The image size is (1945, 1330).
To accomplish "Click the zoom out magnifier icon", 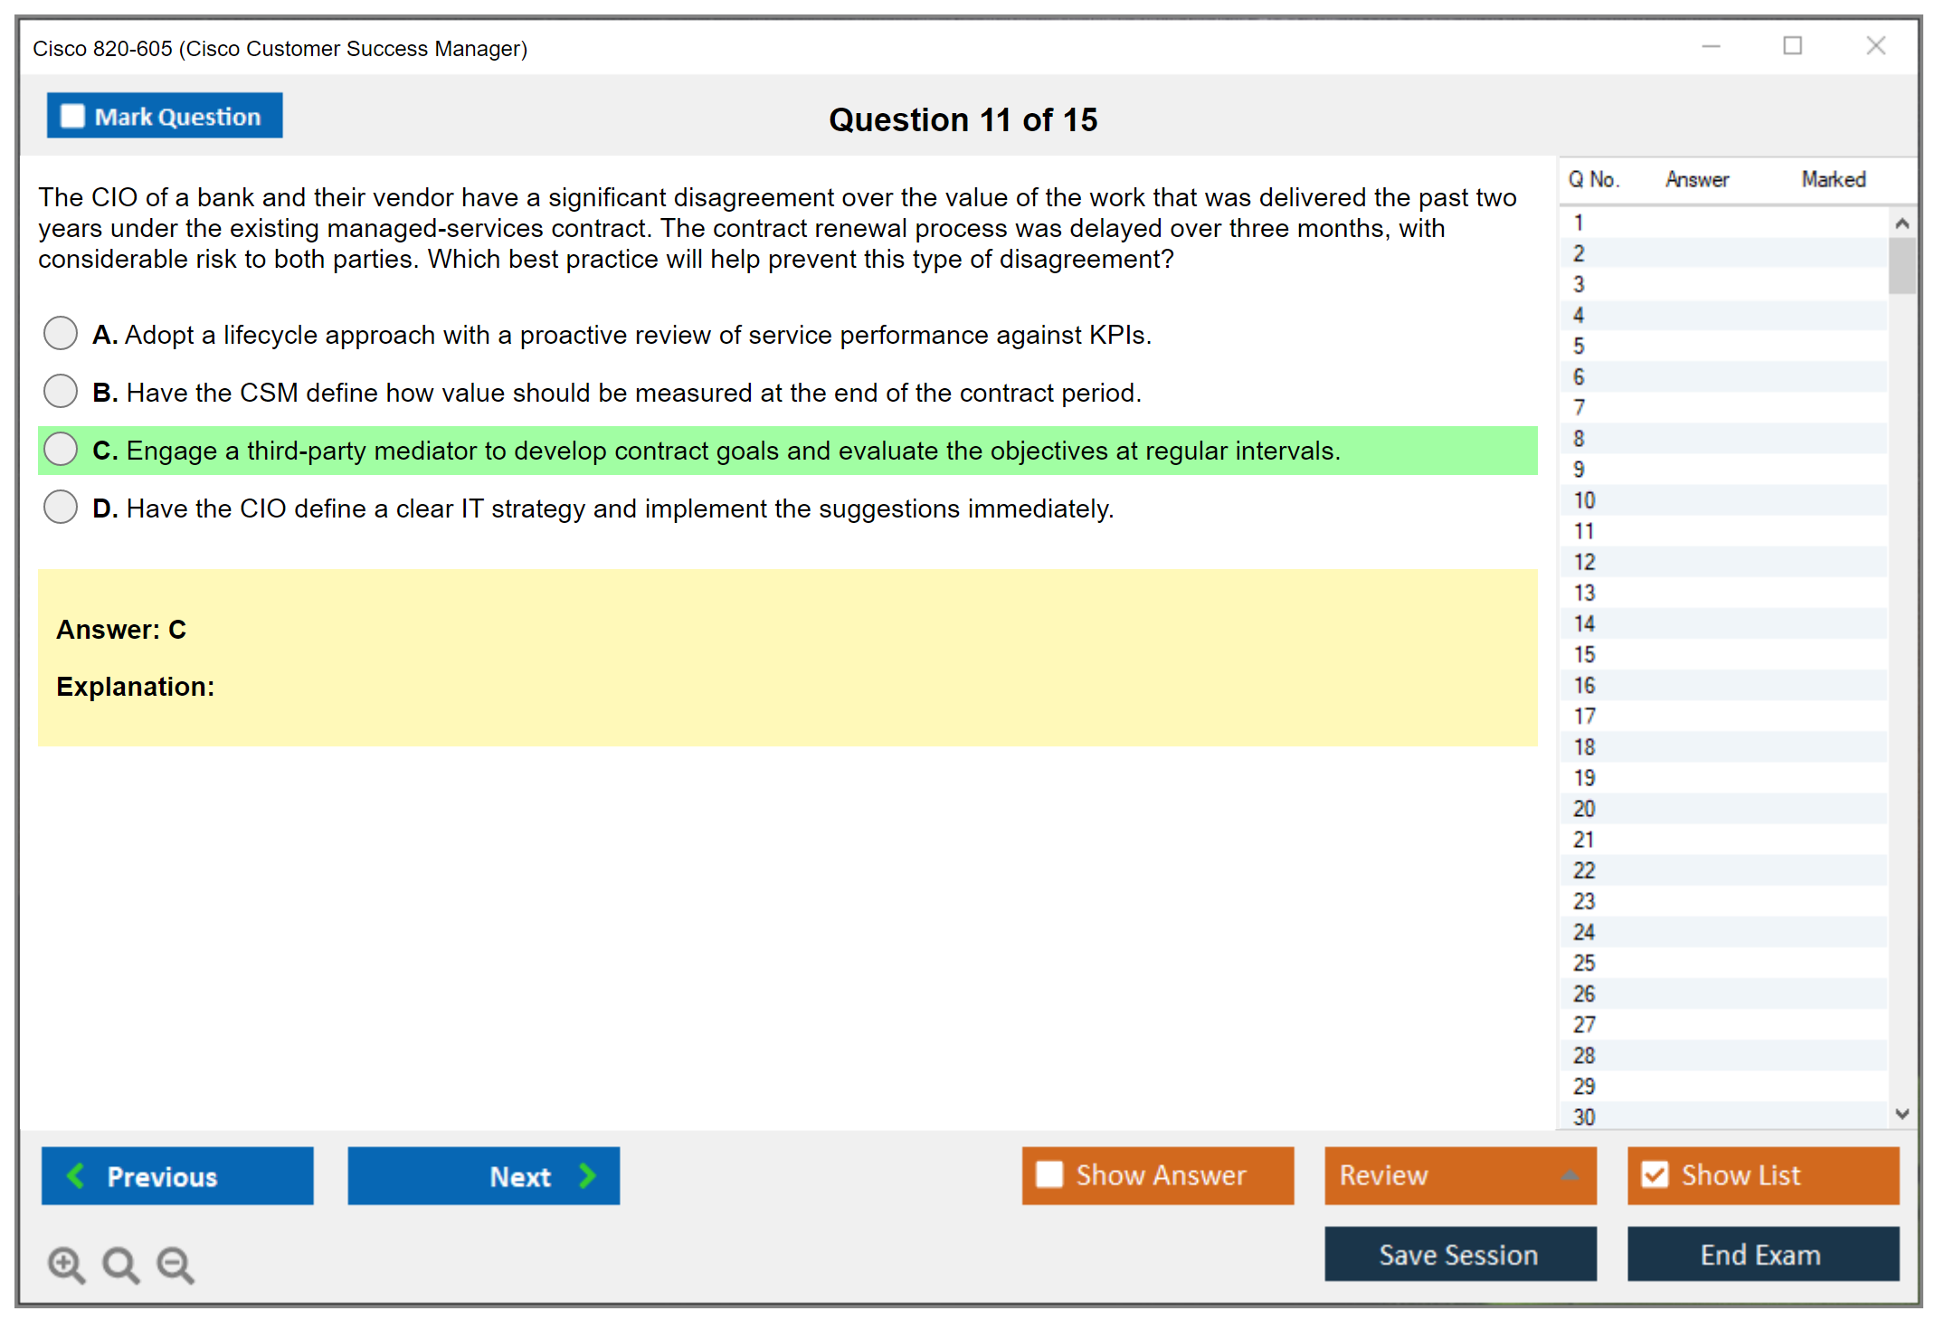I will tap(176, 1264).
